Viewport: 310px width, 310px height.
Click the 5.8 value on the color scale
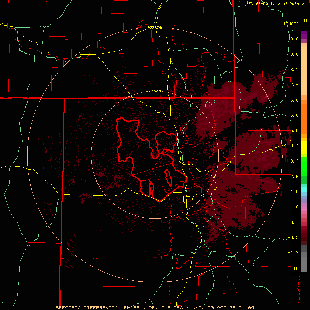[294, 115]
